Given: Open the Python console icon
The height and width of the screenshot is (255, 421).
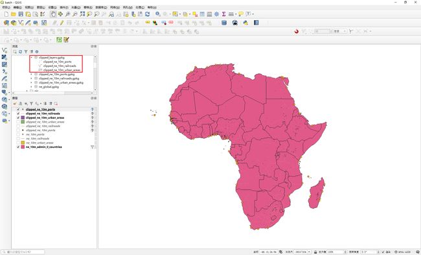Looking at the screenshot, I should pos(245,23).
